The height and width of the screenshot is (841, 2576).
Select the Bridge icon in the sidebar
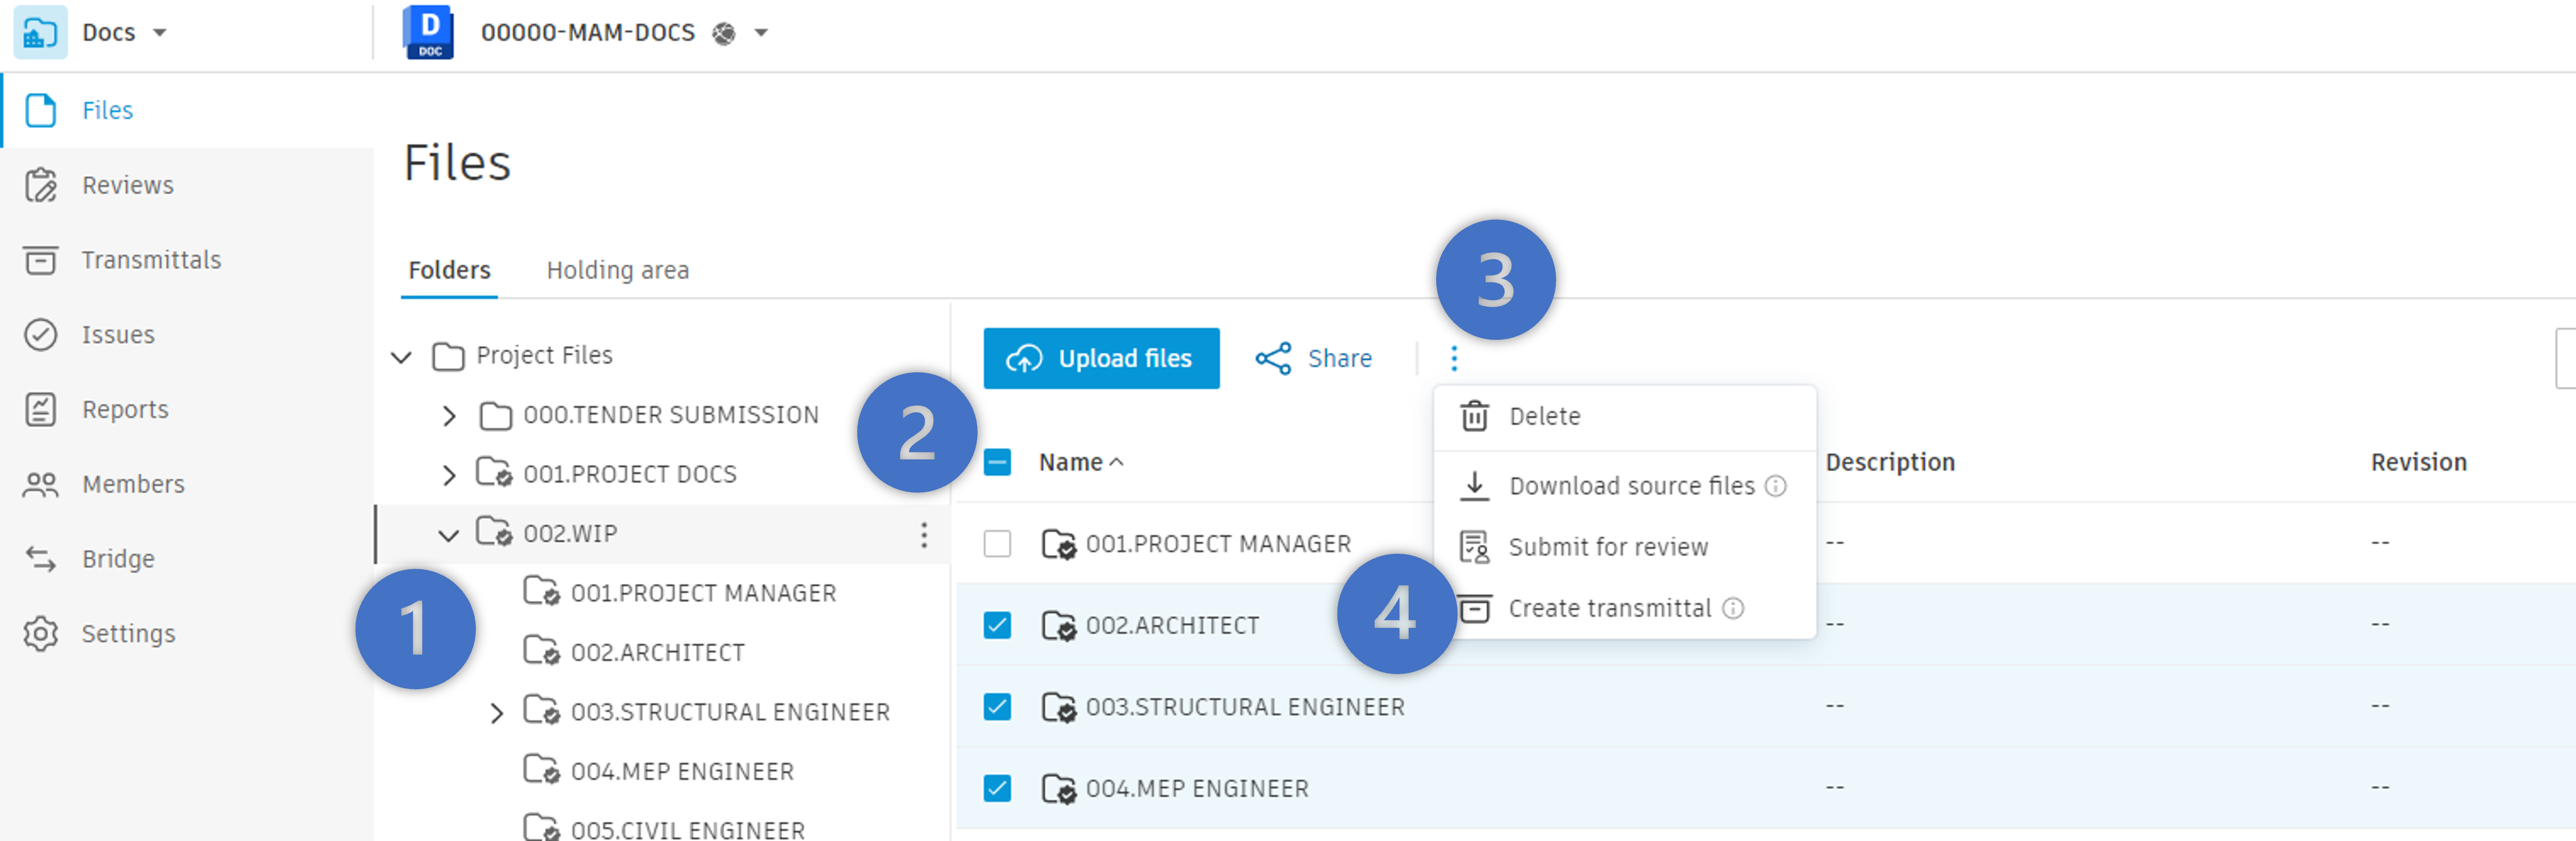click(41, 558)
